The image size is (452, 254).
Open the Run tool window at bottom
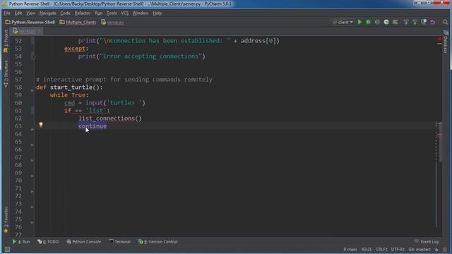tap(21, 241)
